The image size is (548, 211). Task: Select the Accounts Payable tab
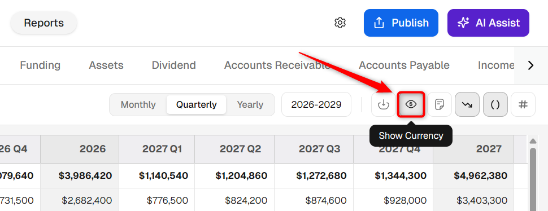pos(404,65)
